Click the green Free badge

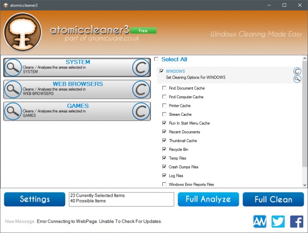click(144, 31)
